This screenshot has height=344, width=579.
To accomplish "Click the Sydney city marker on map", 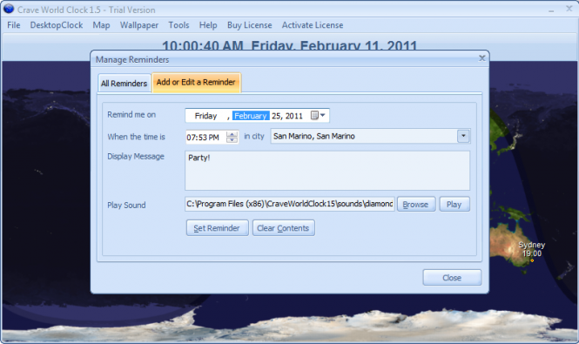I will (532, 260).
